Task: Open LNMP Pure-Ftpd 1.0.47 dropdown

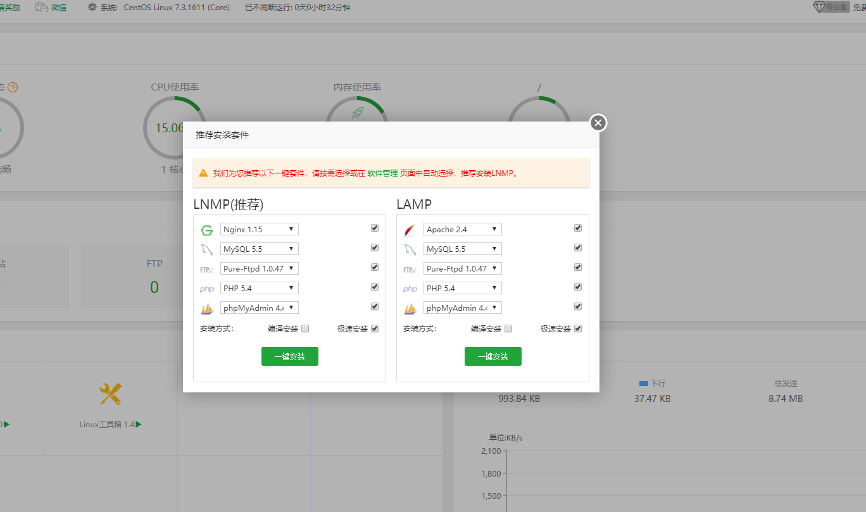Action: [260, 268]
